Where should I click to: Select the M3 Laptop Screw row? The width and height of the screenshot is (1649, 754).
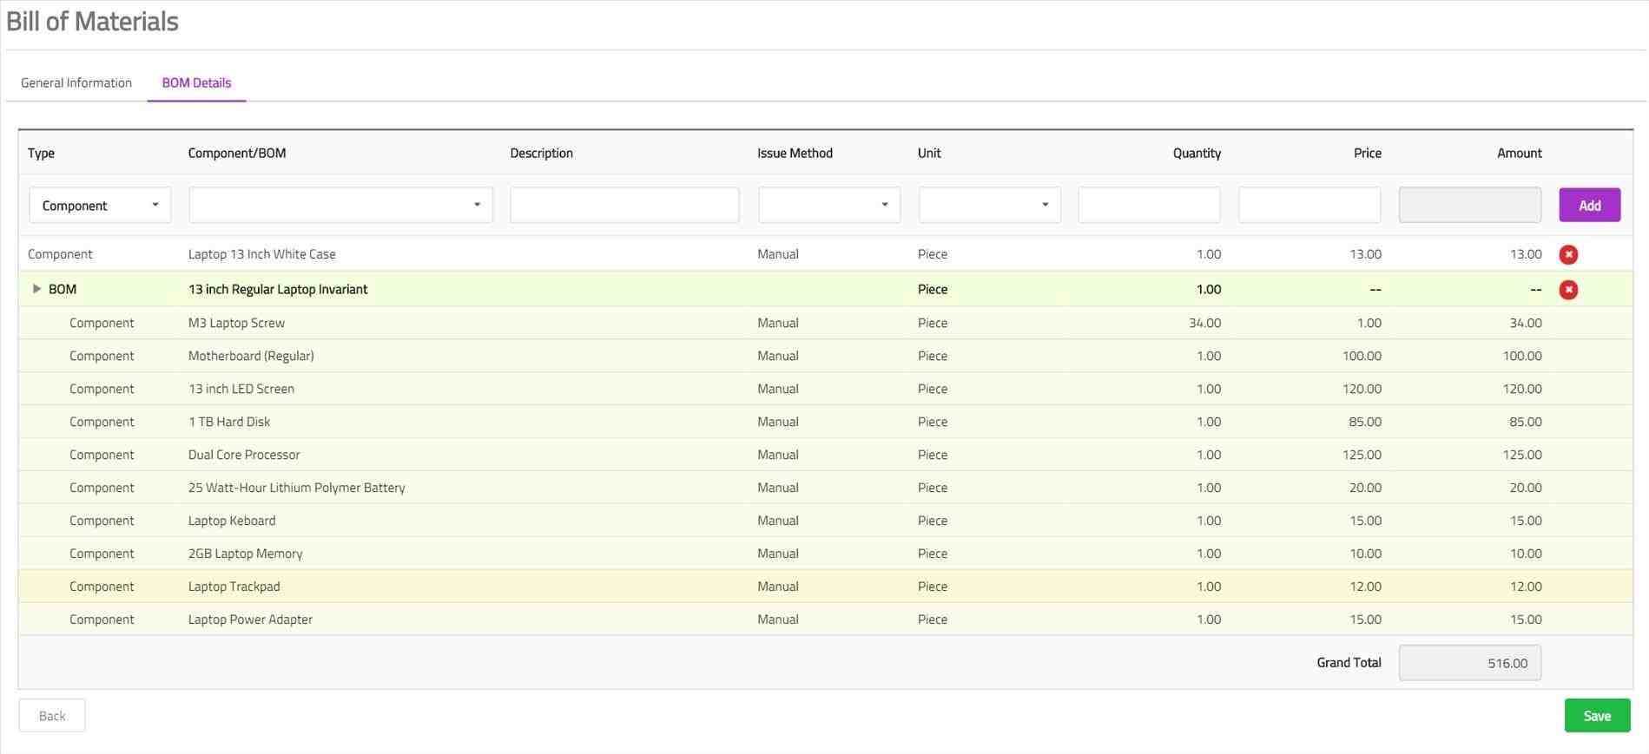(x=825, y=323)
